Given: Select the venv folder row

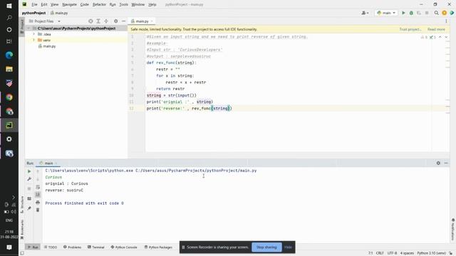Looking at the screenshot, I should pos(76,40).
